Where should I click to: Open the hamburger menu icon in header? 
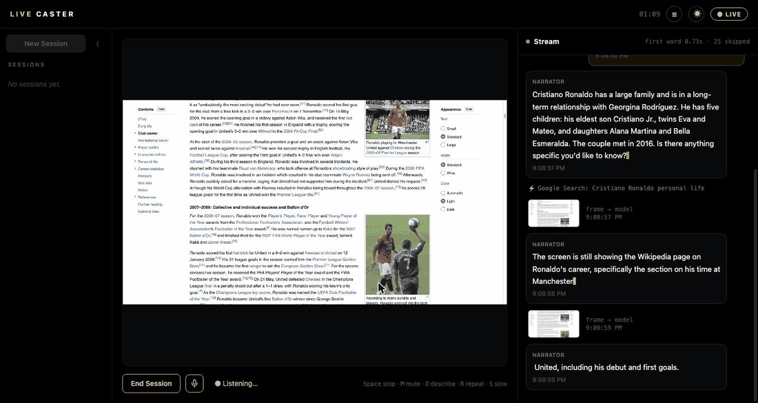point(674,14)
